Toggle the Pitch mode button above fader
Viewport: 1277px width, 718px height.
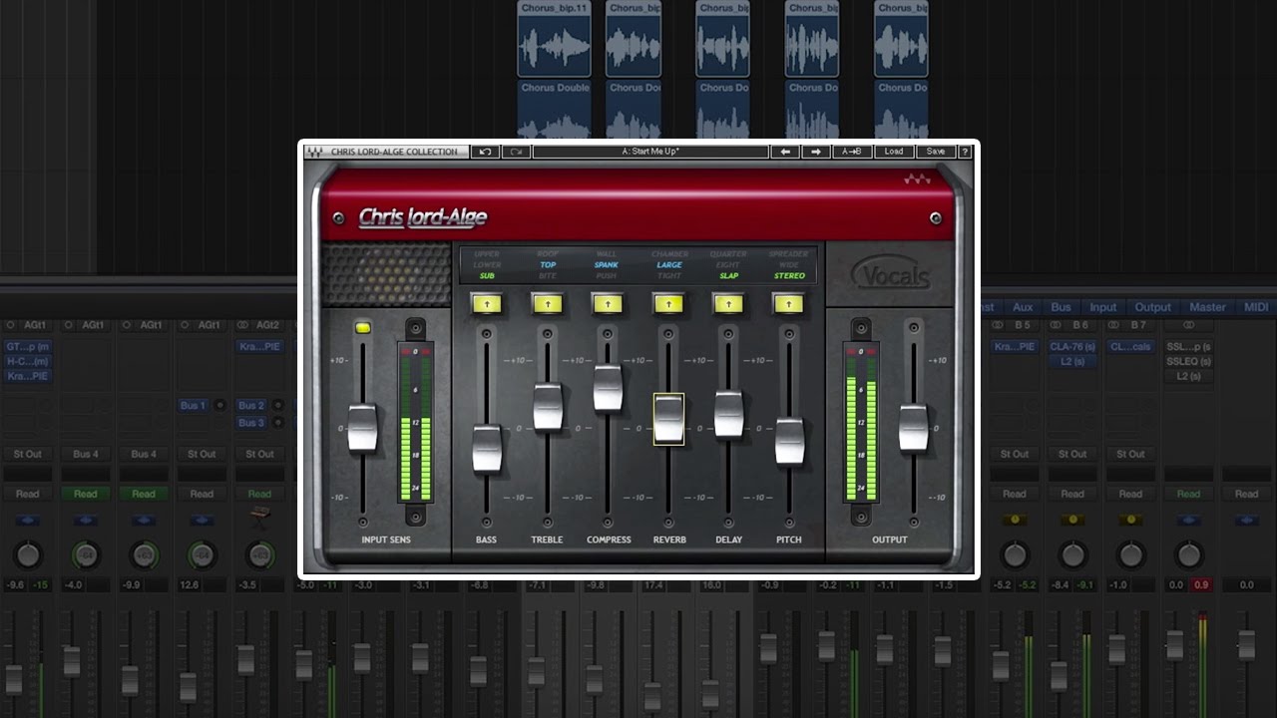coord(789,303)
